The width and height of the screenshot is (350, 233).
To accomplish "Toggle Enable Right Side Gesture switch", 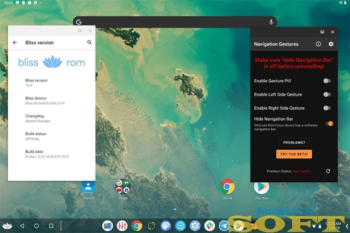I will (327, 108).
